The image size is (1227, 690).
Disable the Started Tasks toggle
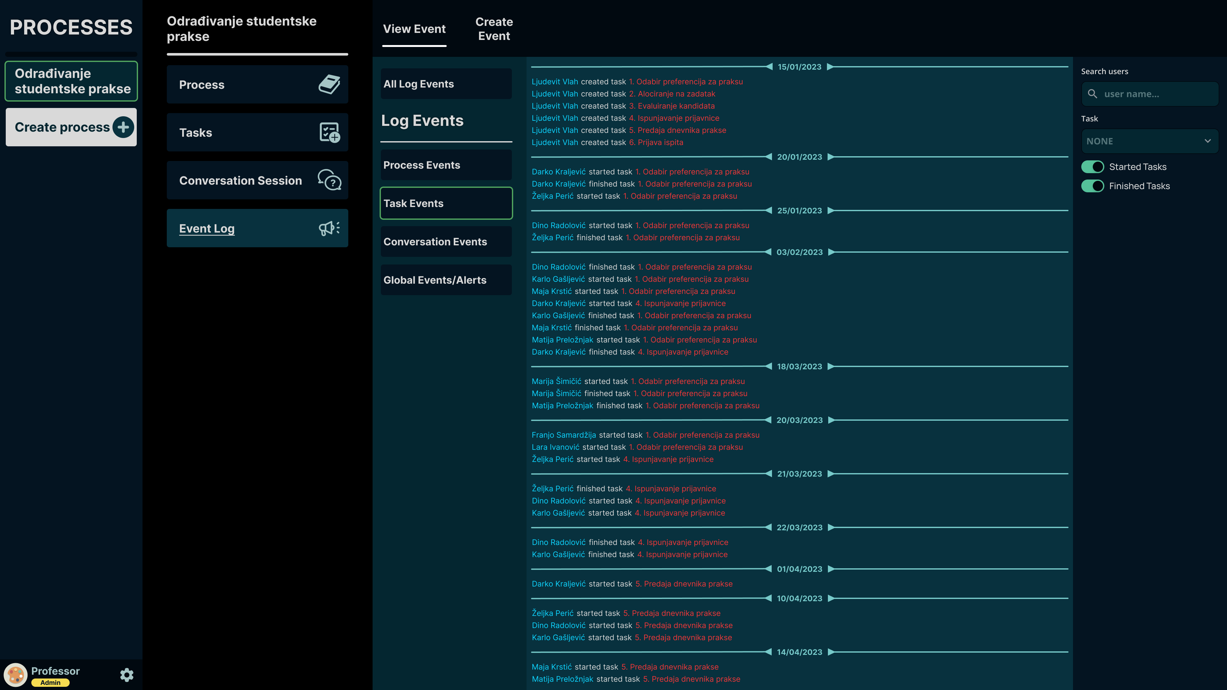(x=1092, y=167)
